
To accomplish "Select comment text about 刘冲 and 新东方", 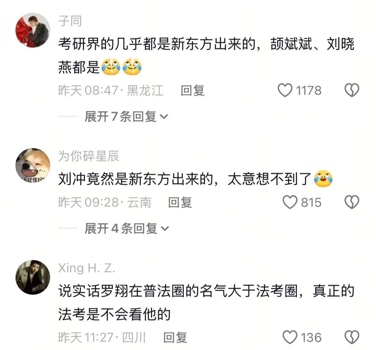I will pos(196,179).
